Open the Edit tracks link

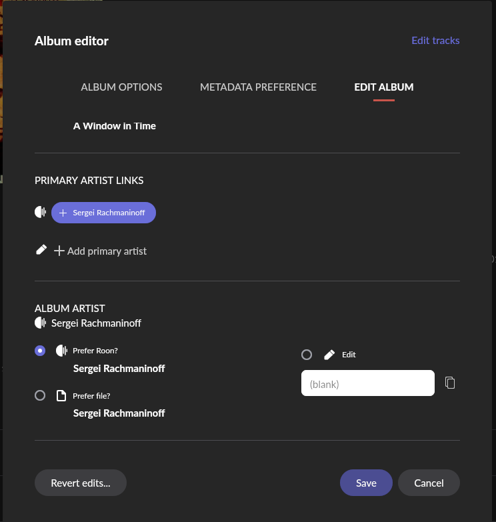point(435,41)
